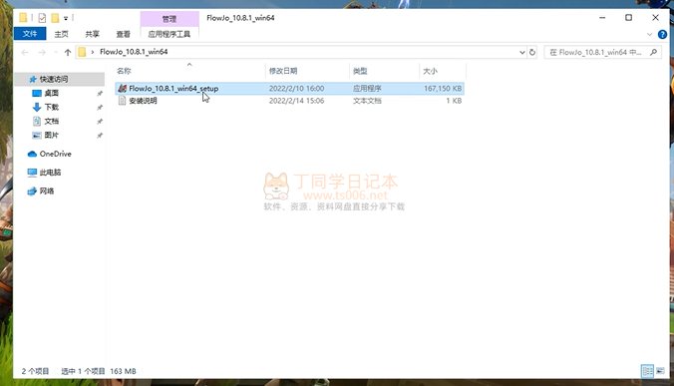Viewport: 674px width, 386px height.
Task: Click the pin icon beside 图片
Action: (100, 136)
